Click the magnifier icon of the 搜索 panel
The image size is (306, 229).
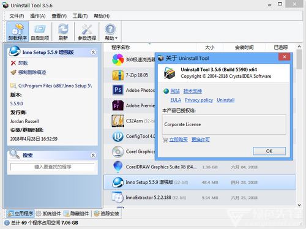pos(15,154)
